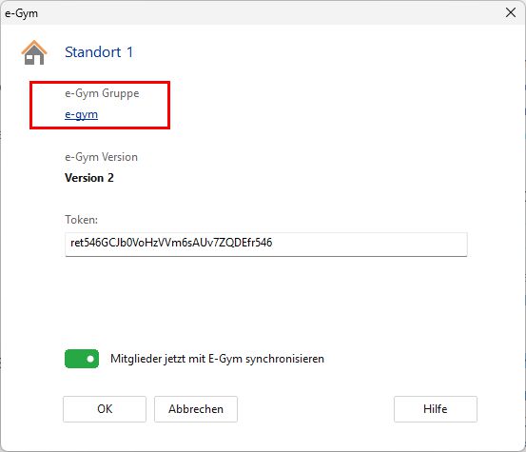This screenshot has width=526, height=452.
Task: Click the 'Mitglieder jetzt mit E-Gym synchronisieren' label
Action: pyautogui.click(x=217, y=359)
